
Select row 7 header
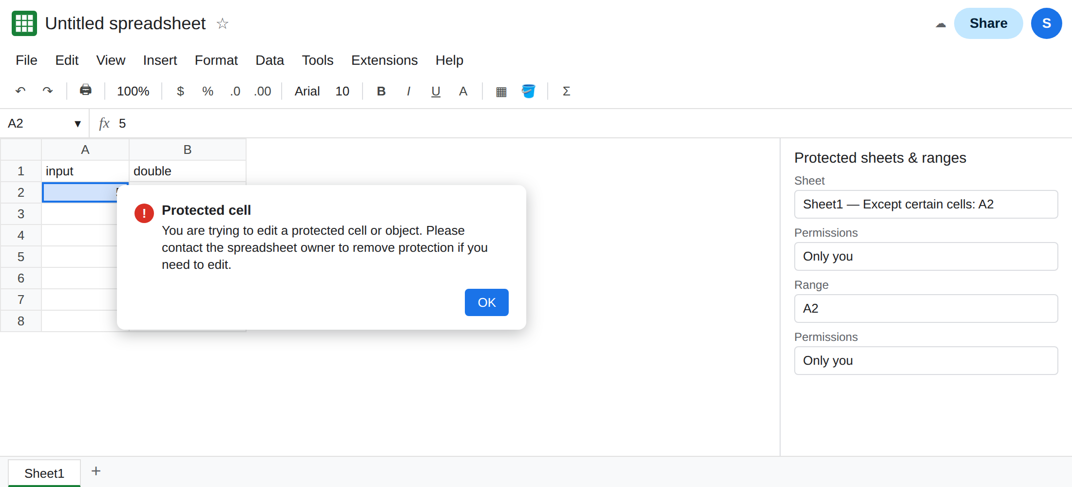pyautogui.click(x=21, y=300)
